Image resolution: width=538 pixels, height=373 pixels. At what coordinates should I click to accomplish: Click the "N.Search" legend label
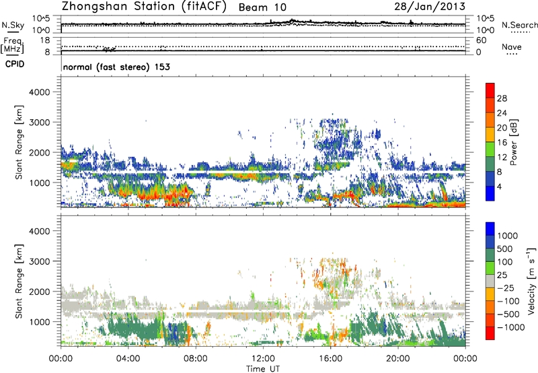point(519,25)
